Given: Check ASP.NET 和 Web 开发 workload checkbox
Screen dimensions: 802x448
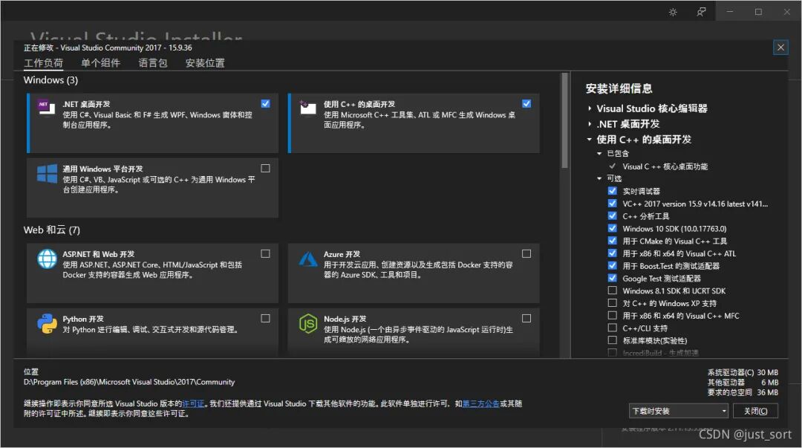Looking at the screenshot, I should (265, 253).
